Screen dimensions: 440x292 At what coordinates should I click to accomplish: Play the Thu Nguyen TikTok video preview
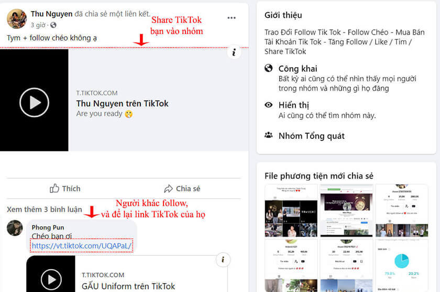(34, 102)
